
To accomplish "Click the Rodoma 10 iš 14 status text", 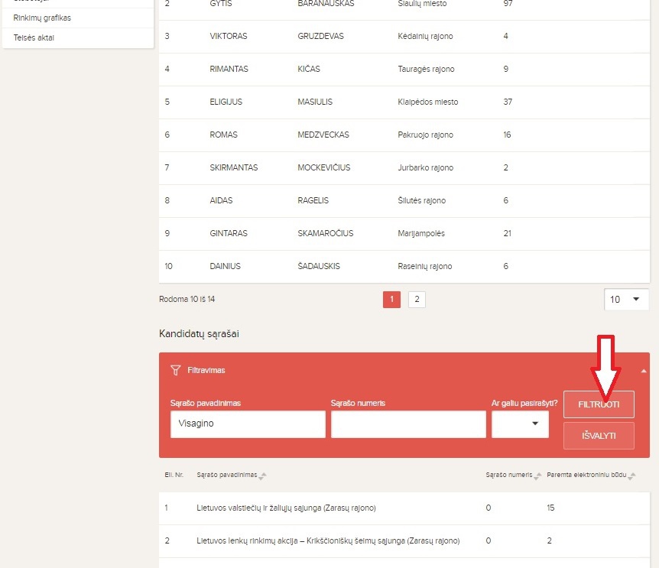I will (x=187, y=299).
